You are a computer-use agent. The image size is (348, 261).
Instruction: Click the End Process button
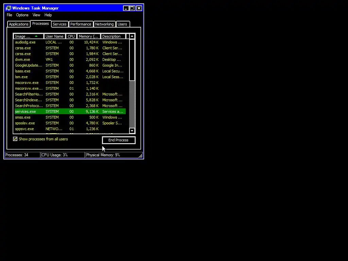(x=119, y=140)
